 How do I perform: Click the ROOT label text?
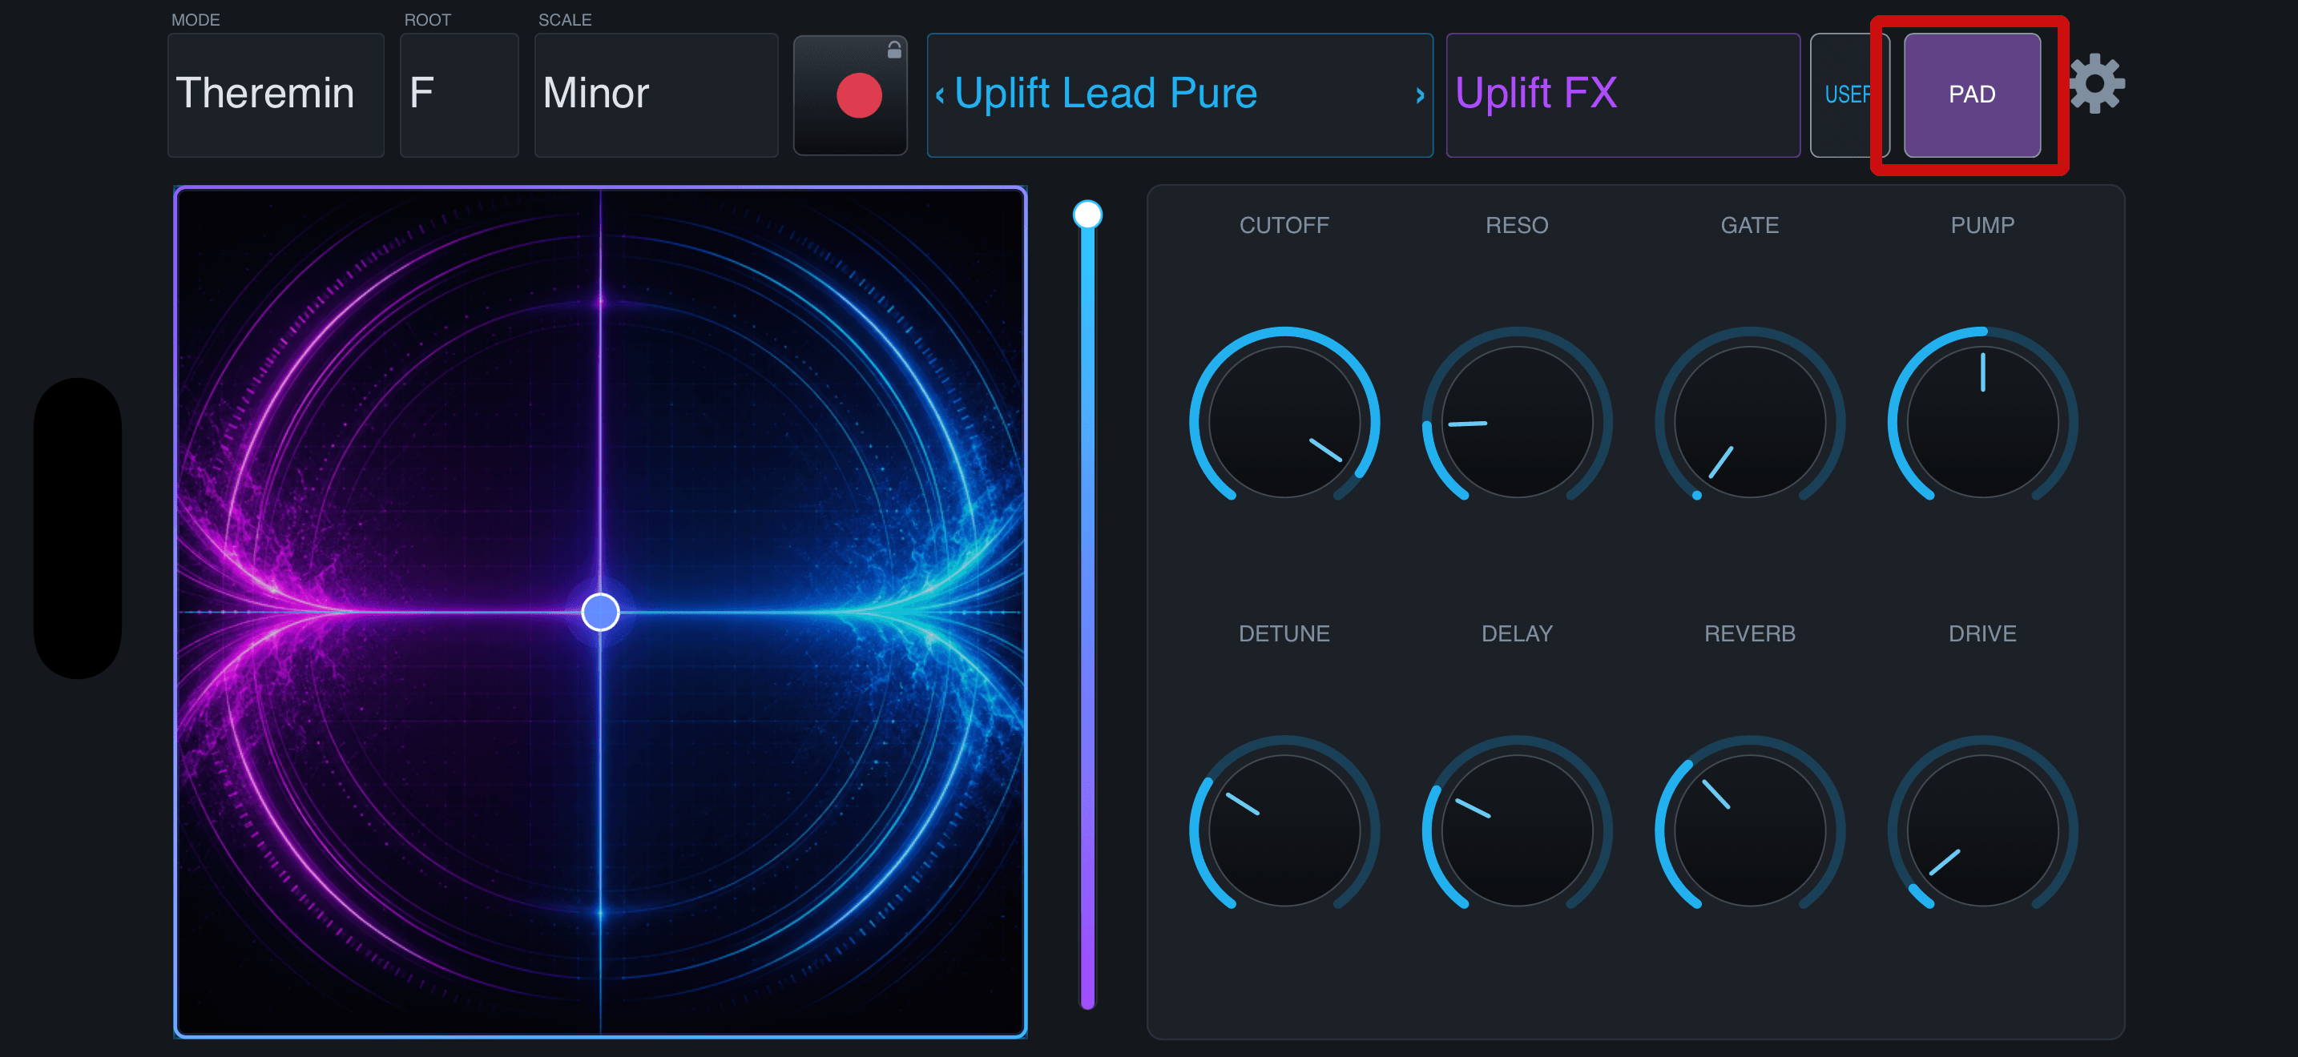427,19
